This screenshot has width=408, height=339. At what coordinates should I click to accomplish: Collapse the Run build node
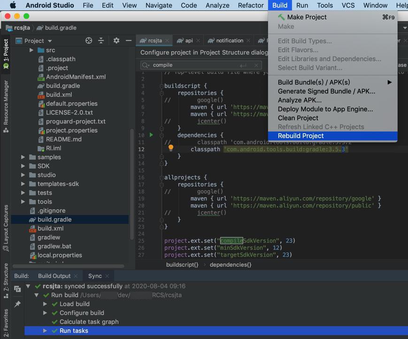37,295
